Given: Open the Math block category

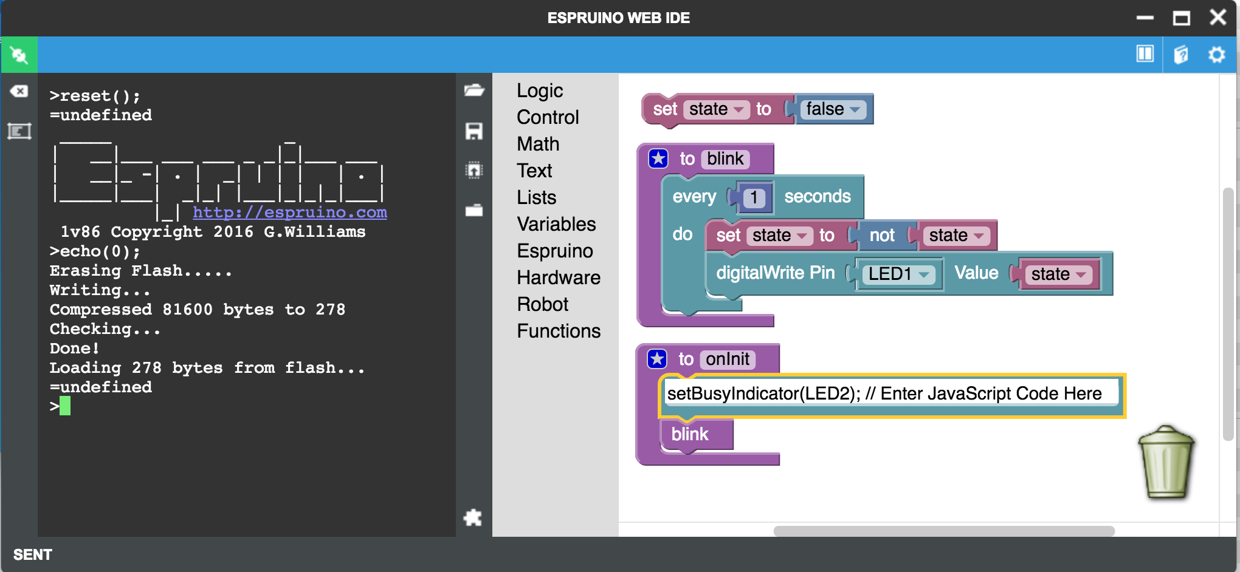Looking at the screenshot, I should tap(538, 144).
